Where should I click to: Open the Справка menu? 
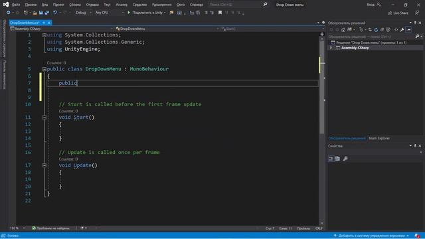coord(197,5)
